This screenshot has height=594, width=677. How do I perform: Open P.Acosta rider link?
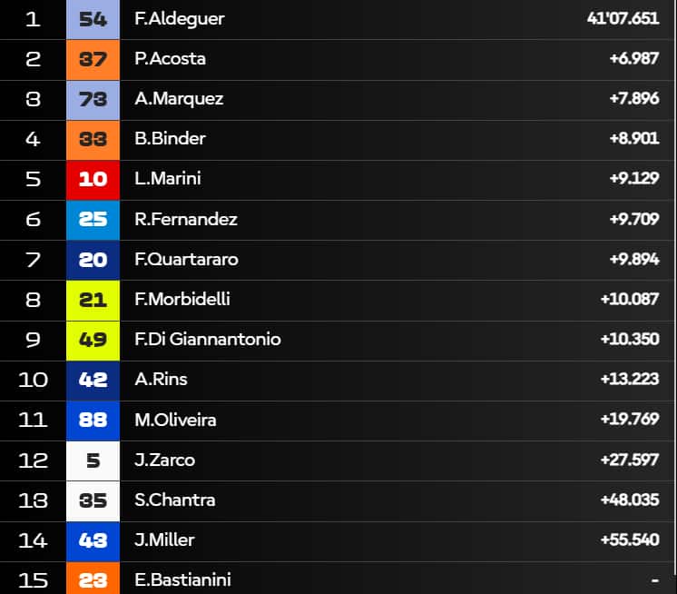(171, 59)
